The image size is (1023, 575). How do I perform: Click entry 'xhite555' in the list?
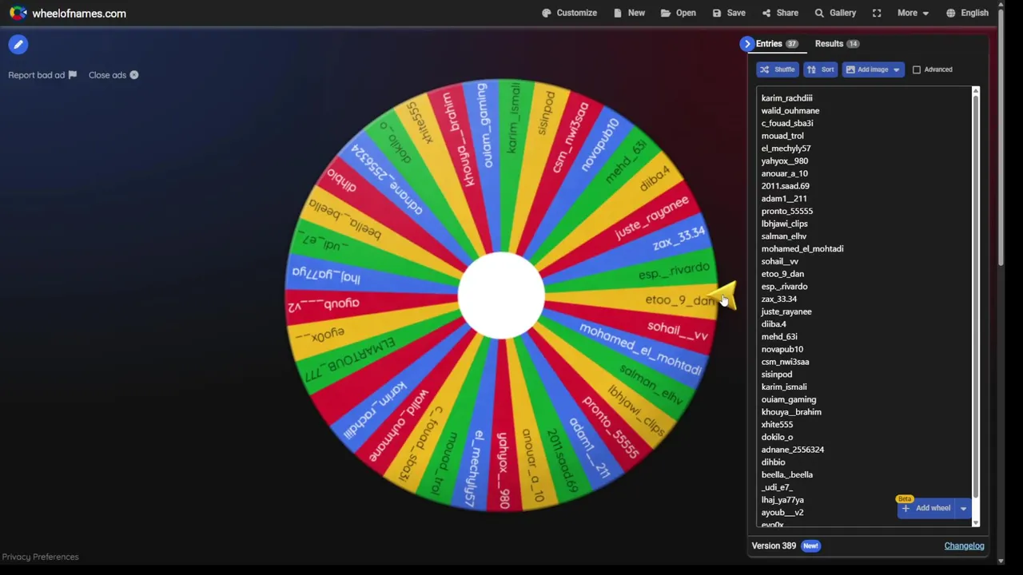click(777, 425)
